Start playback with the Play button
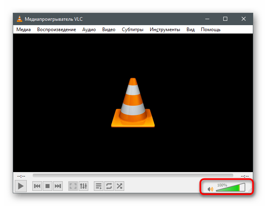Screen dimensions: 266x206 click(21, 186)
